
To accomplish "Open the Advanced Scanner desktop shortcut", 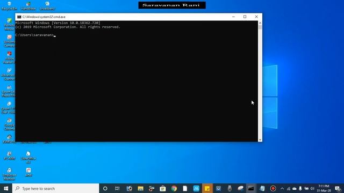I will (9, 74).
